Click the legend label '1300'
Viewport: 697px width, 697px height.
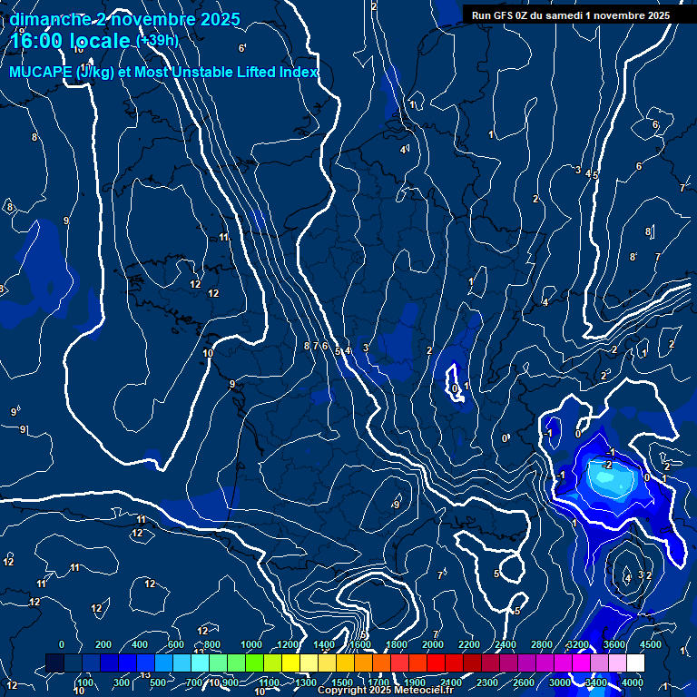click(306, 682)
